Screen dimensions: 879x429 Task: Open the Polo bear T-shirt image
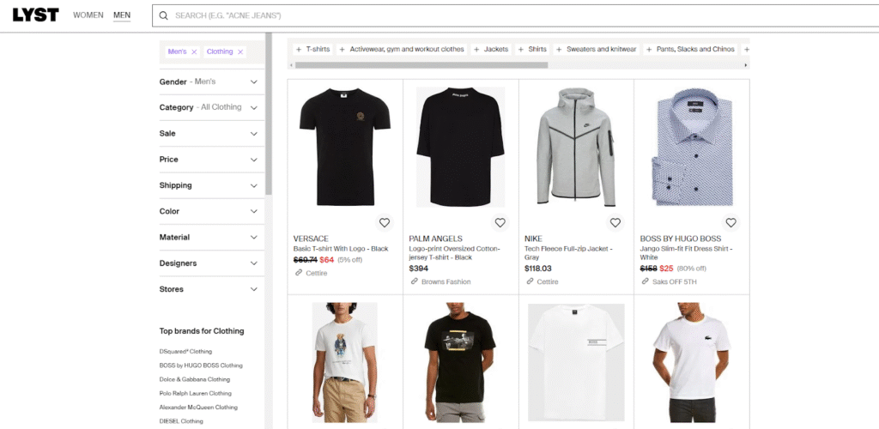coord(345,362)
